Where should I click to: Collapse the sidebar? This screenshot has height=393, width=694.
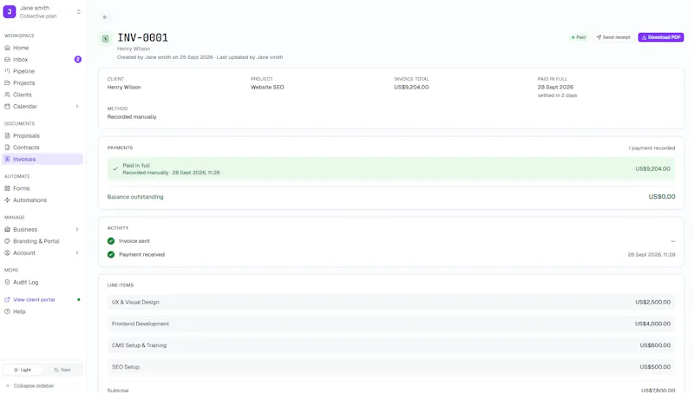coord(29,385)
